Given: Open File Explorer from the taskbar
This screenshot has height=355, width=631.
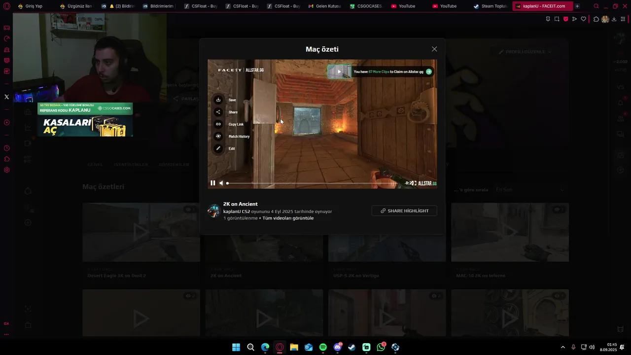Looking at the screenshot, I should (294, 347).
